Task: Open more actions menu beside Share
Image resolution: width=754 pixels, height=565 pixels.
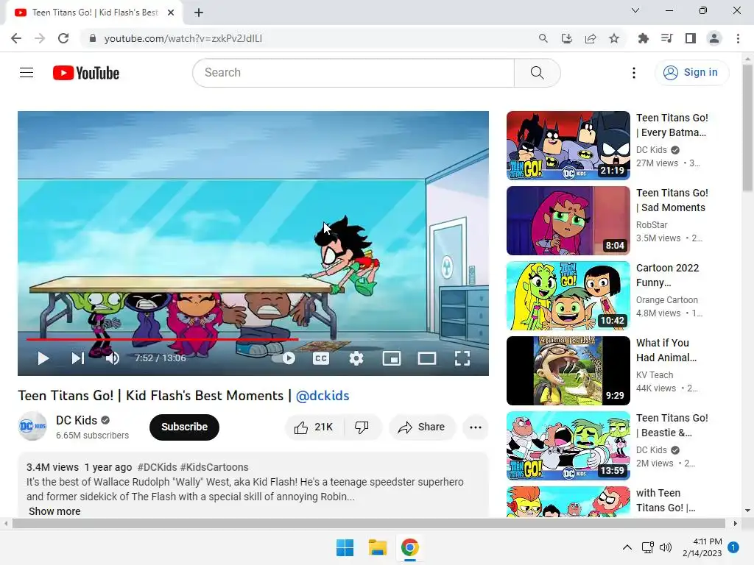Action: (476, 427)
